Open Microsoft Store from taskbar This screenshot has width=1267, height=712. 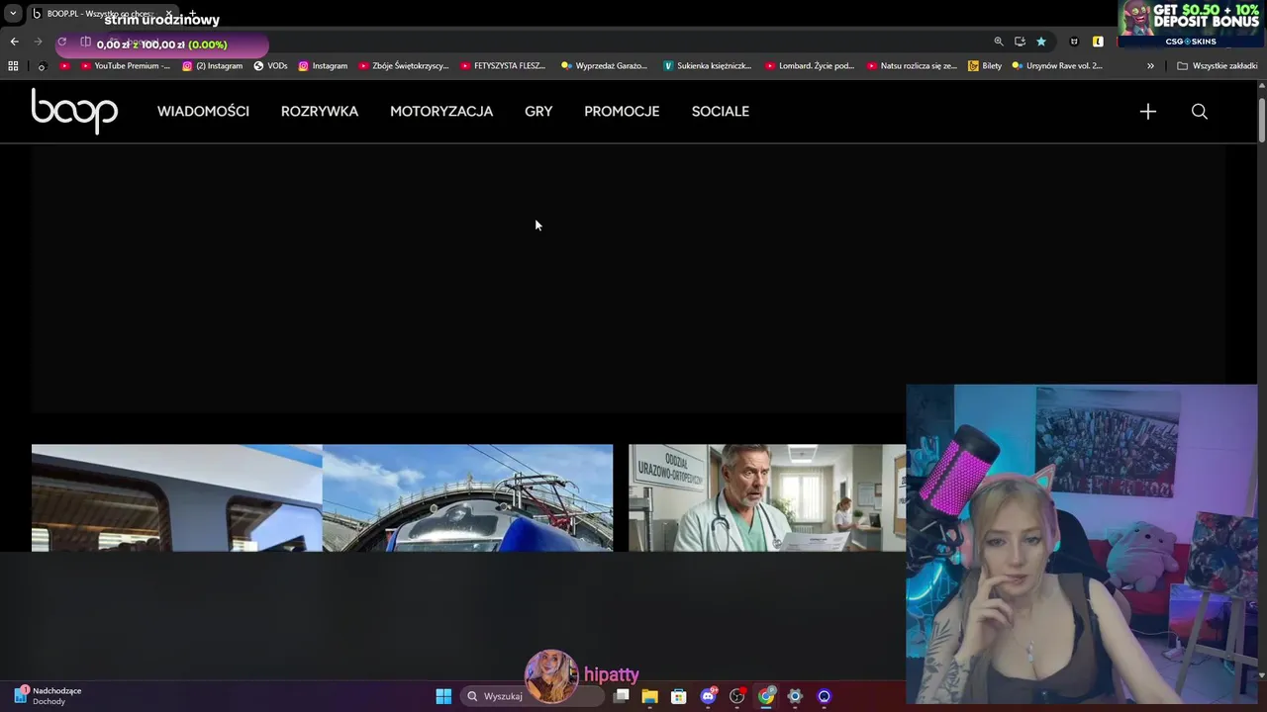[x=678, y=696]
